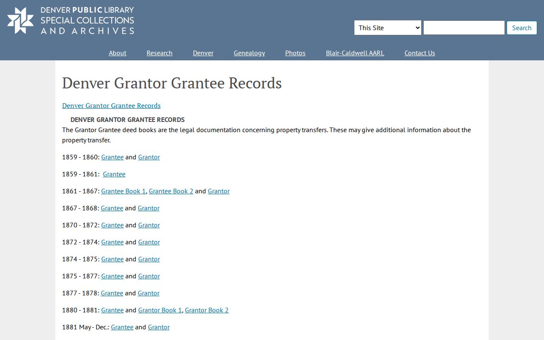Open the Photos menu item

pos(295,53)
